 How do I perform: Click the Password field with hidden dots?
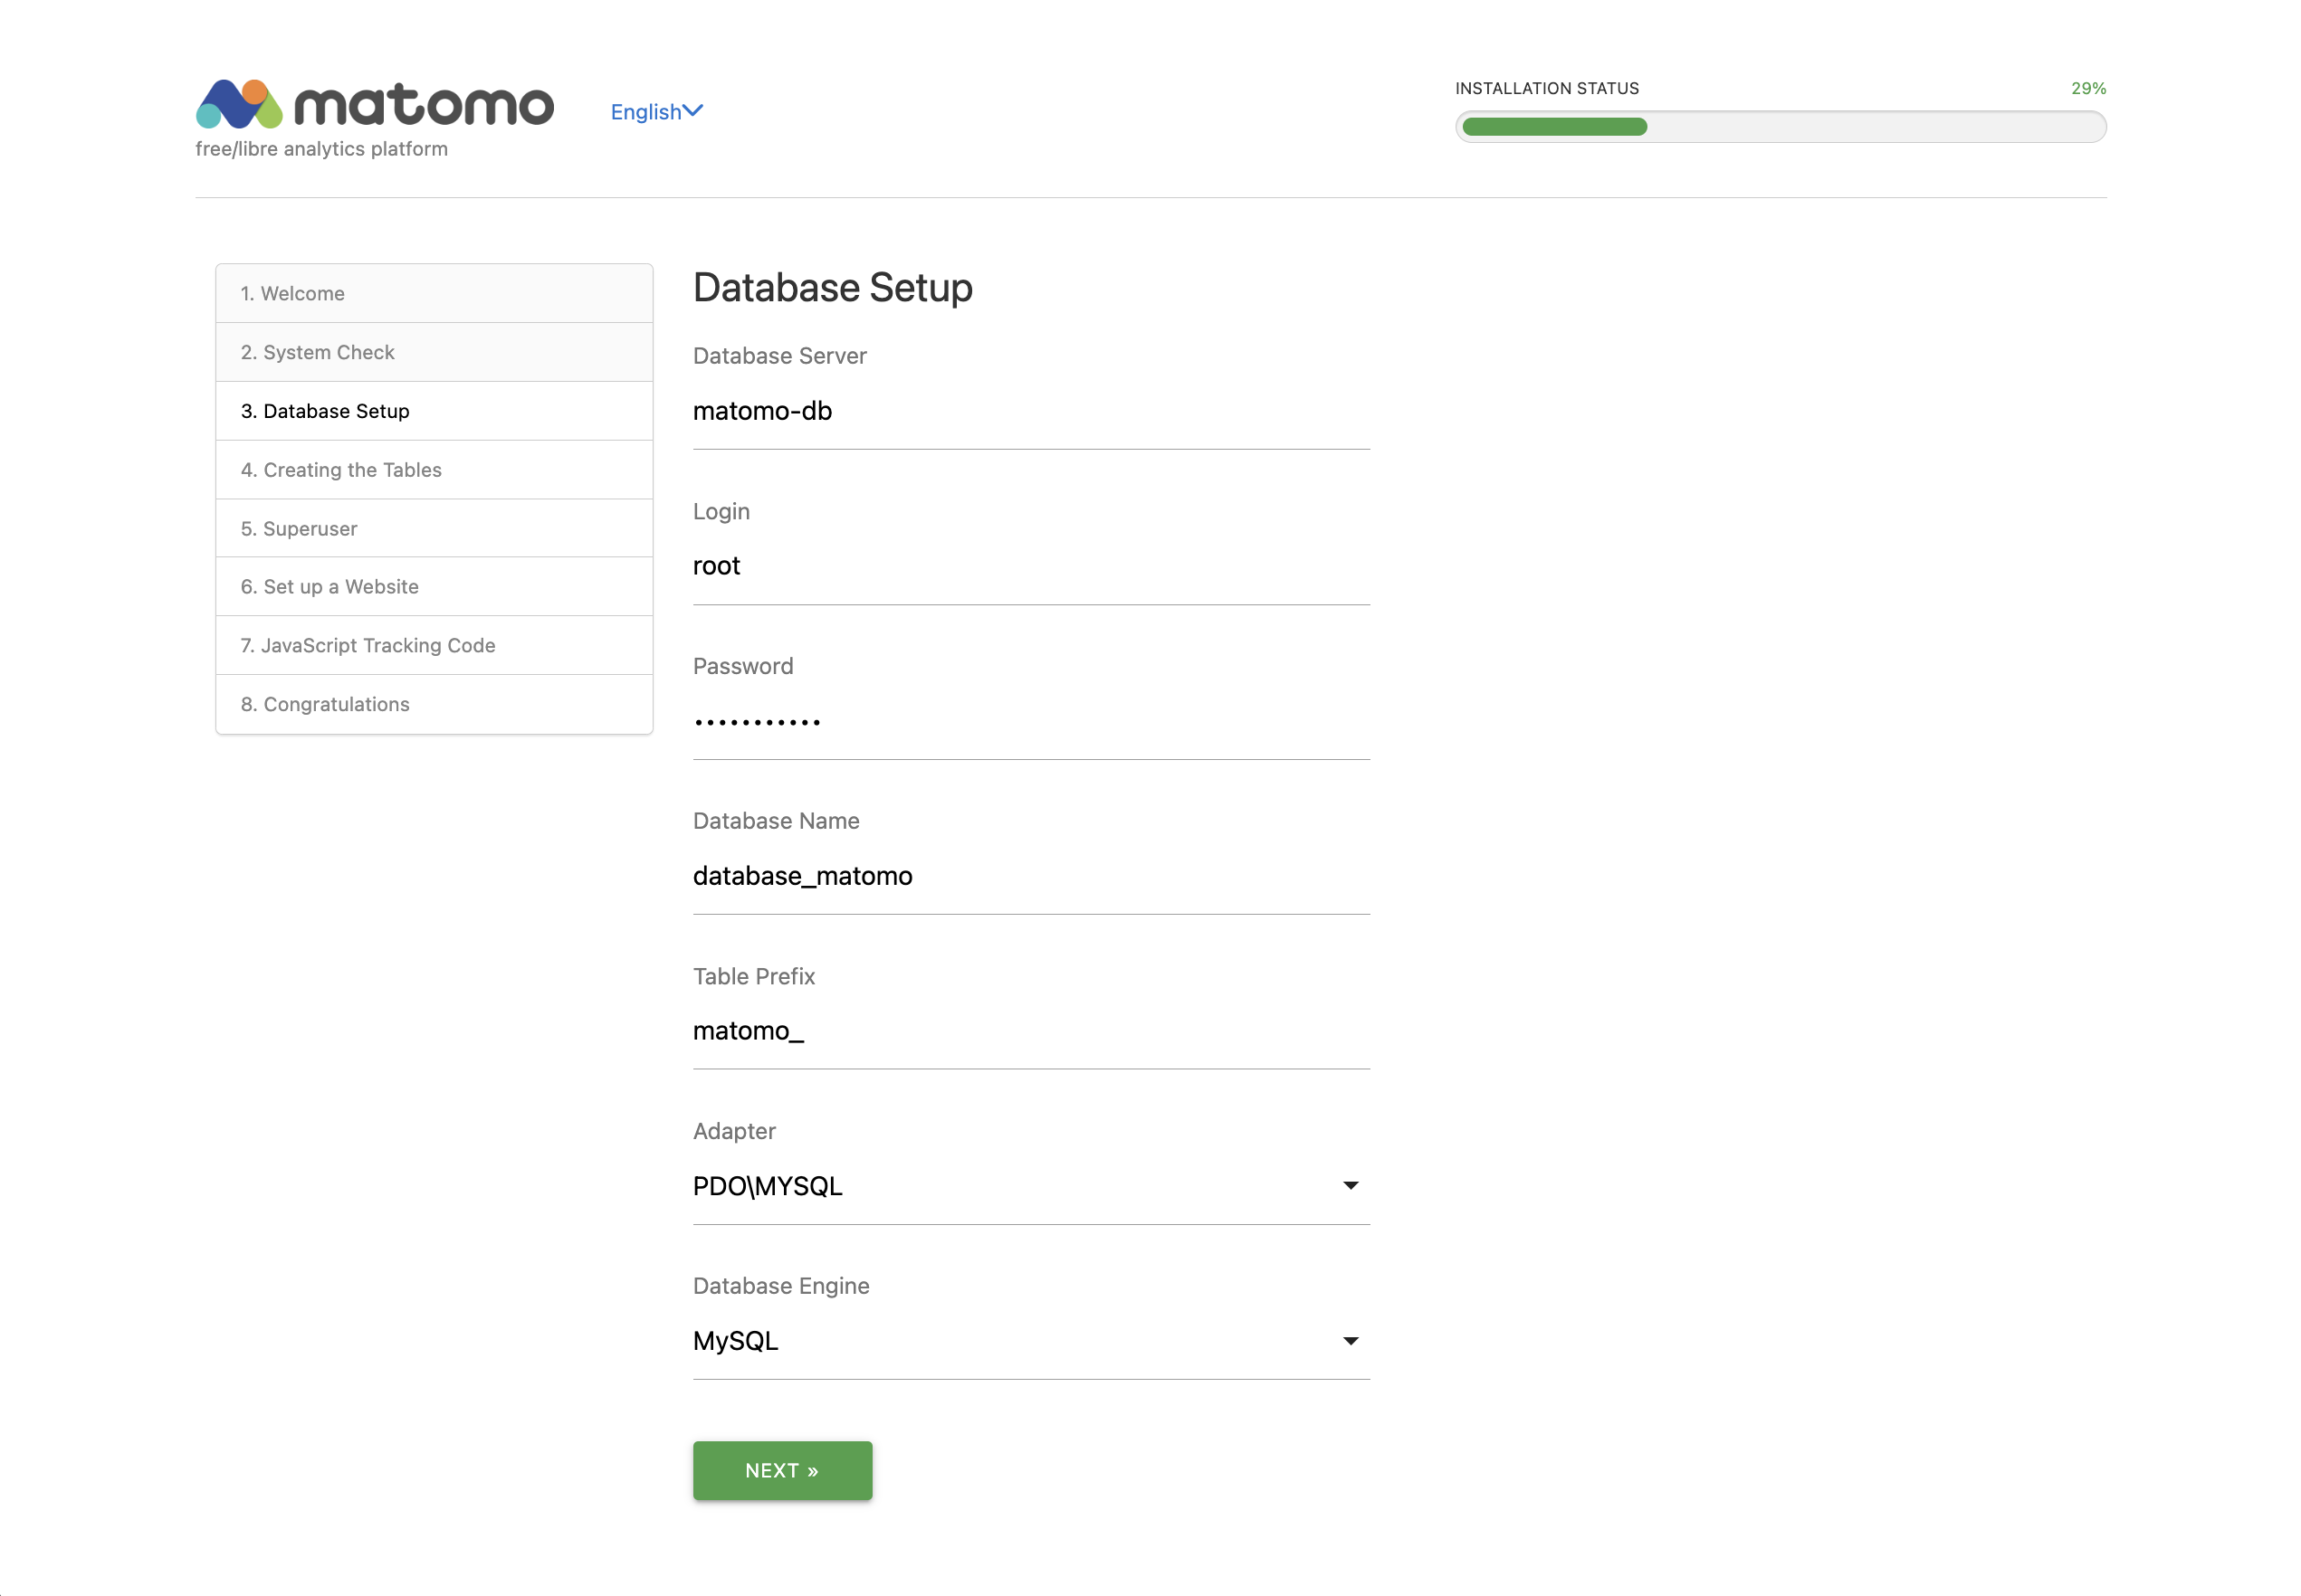(x=1030, y=720)
